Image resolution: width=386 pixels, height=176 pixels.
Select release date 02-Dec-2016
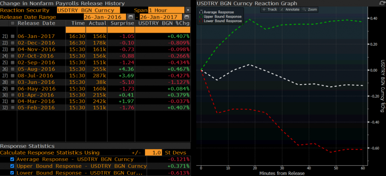(36, 43)
